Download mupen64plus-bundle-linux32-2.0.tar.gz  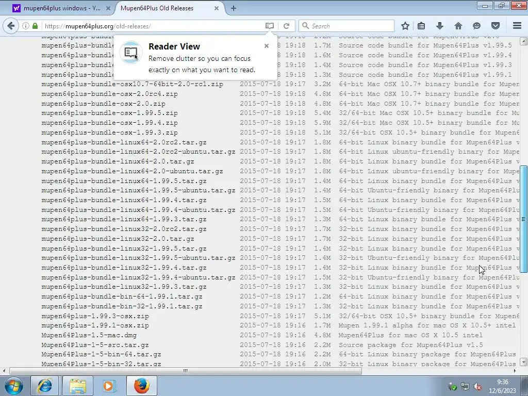[118, 239]
